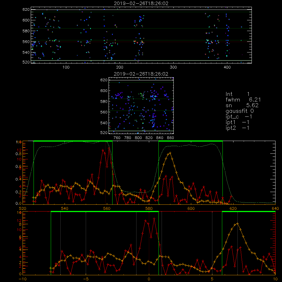This screenshot has height=282, width=282.
Task: Click x-axis label 580 in profile plot
Action: [x=149, y=208]
